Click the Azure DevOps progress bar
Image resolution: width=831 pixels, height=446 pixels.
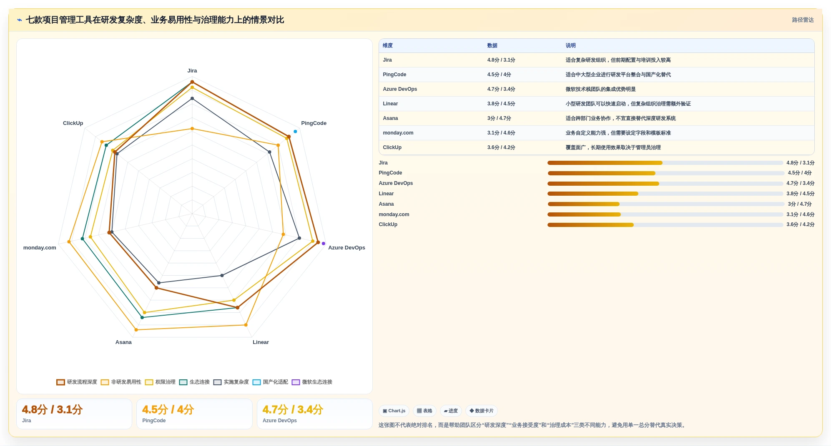665,184
